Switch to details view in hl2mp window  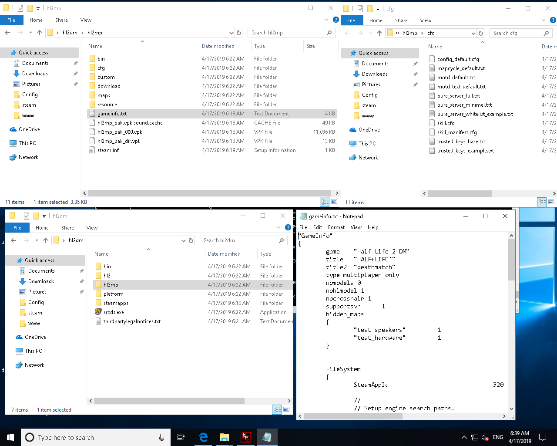click(325, 202)
